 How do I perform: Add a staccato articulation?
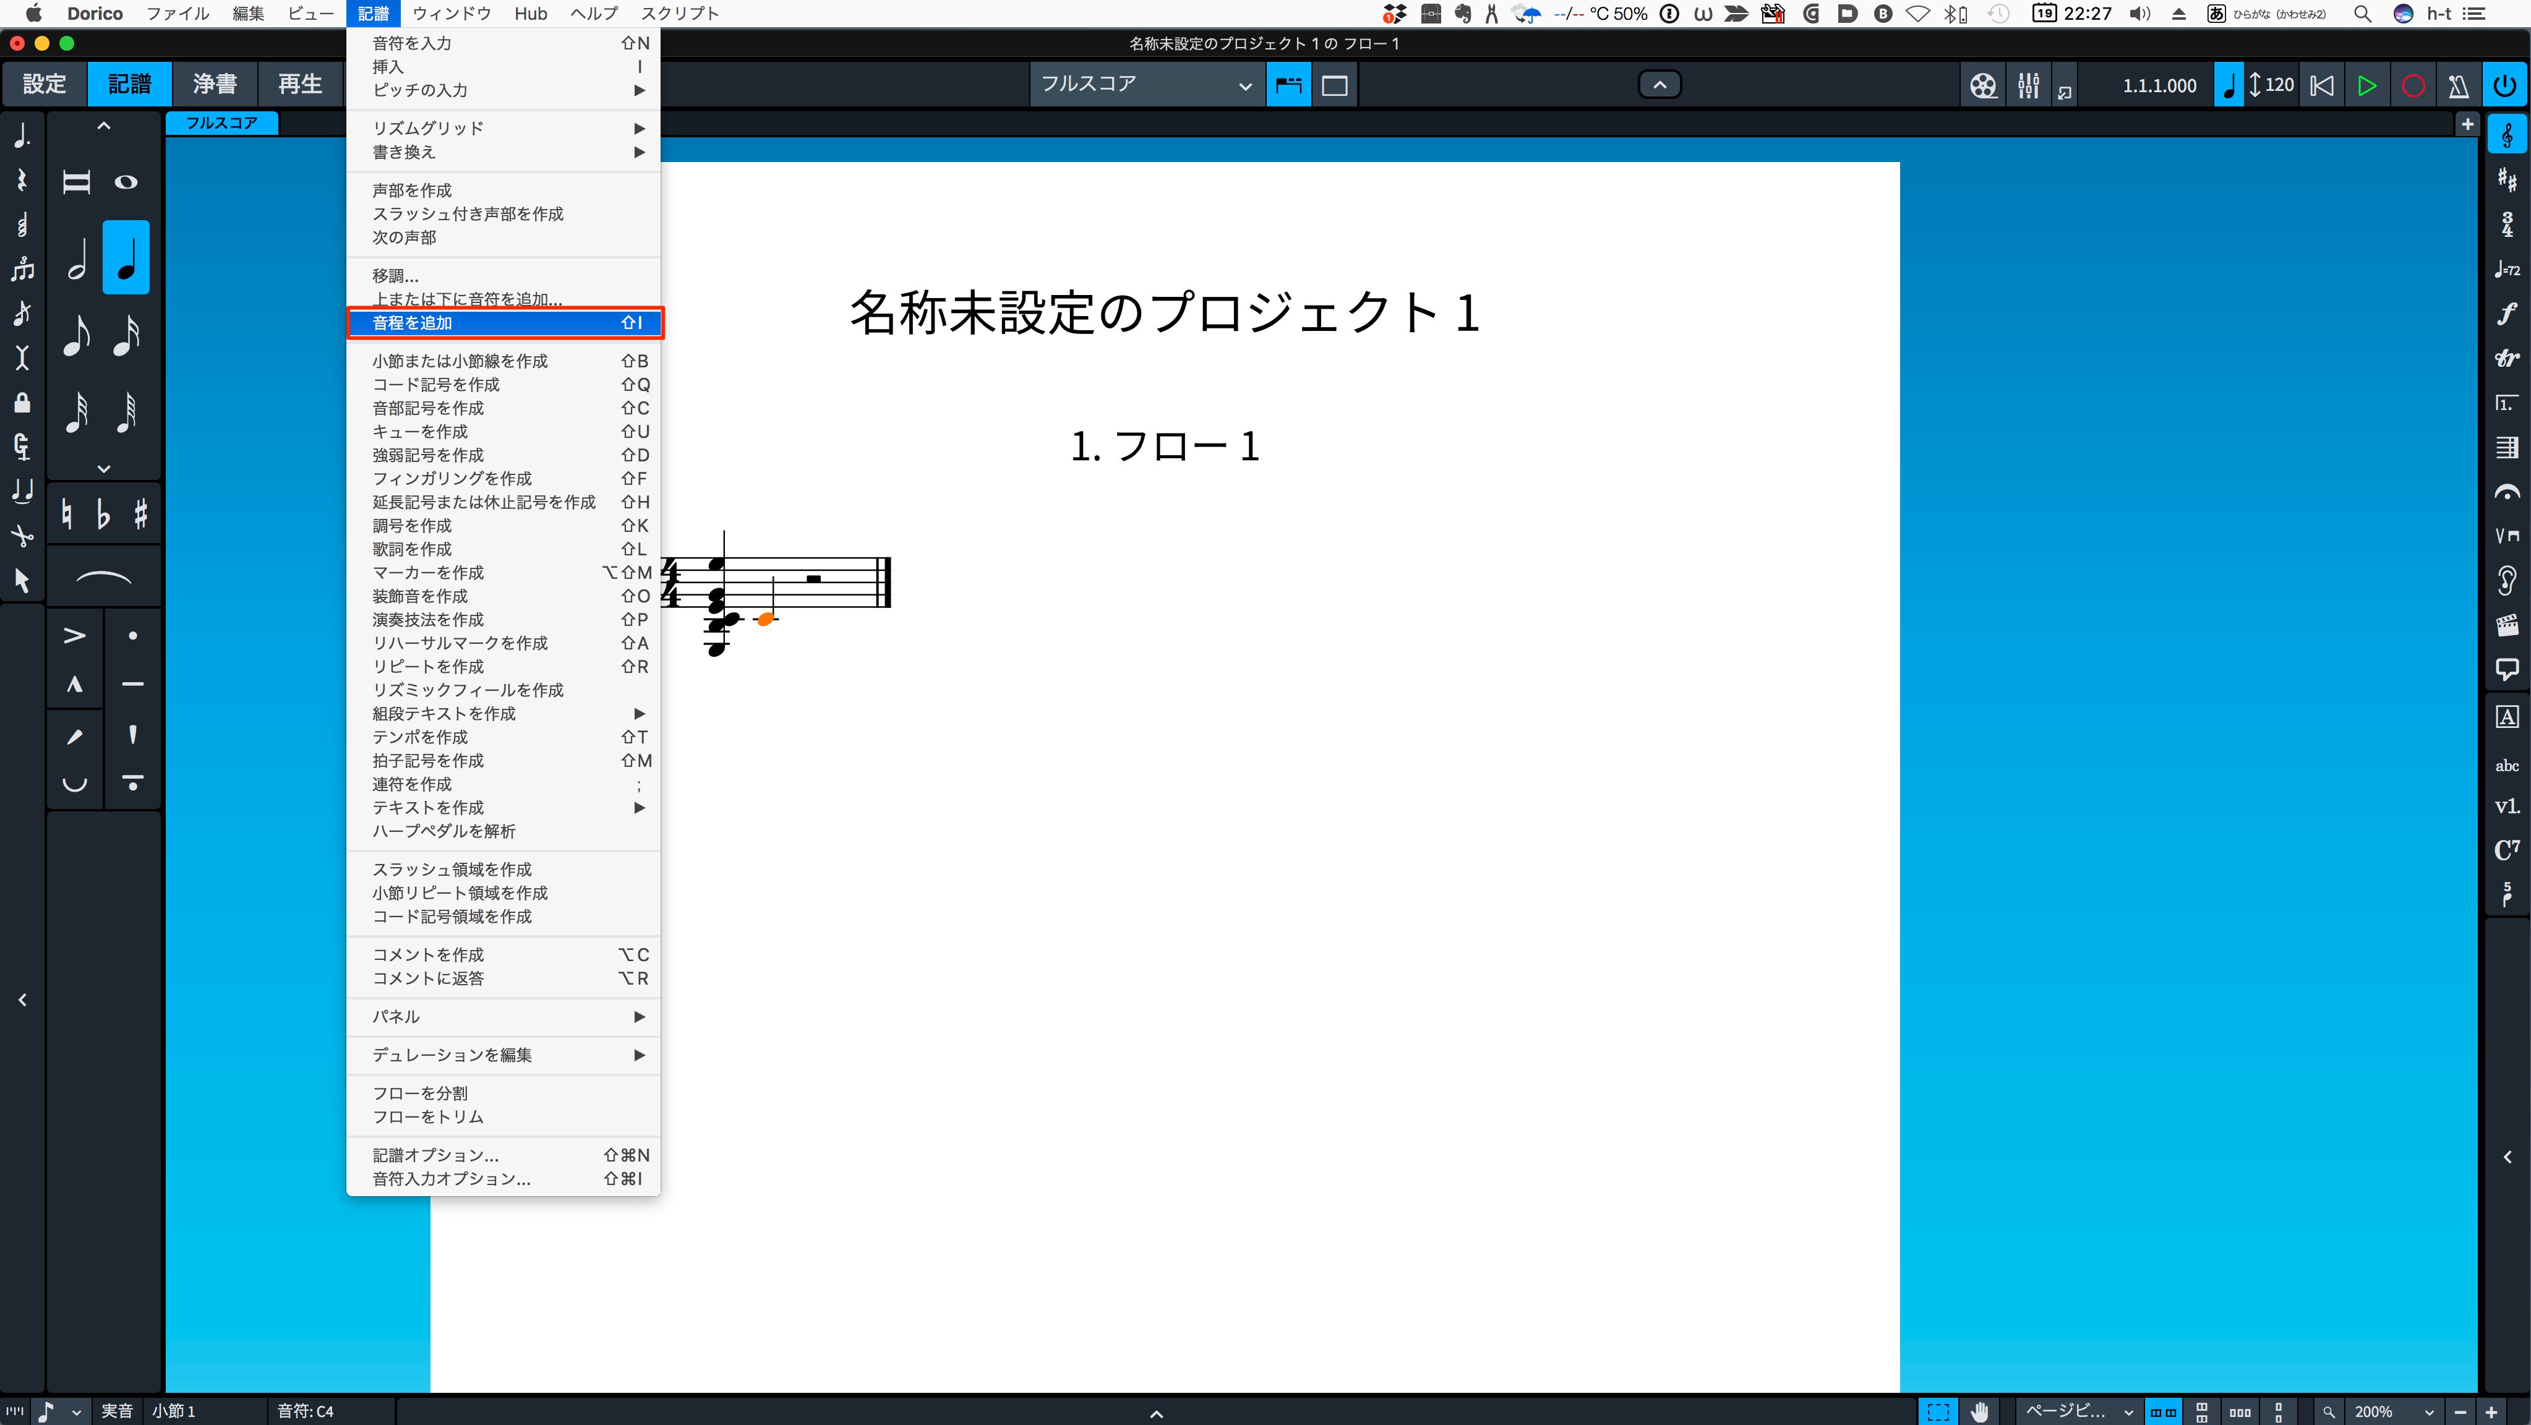[132, 636]
